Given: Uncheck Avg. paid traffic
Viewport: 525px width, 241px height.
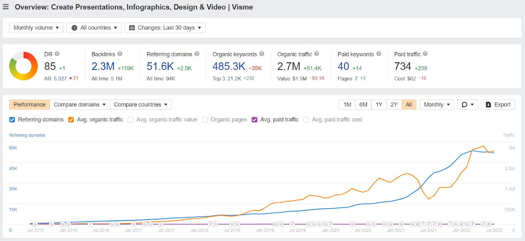Looking at the screenshot, I should [x=254, y=120].
